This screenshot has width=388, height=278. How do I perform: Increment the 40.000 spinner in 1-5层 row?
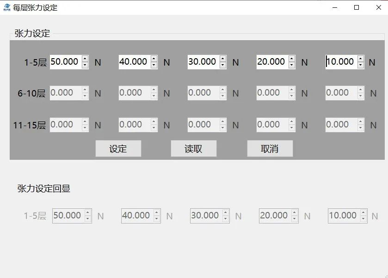(154, 59)
